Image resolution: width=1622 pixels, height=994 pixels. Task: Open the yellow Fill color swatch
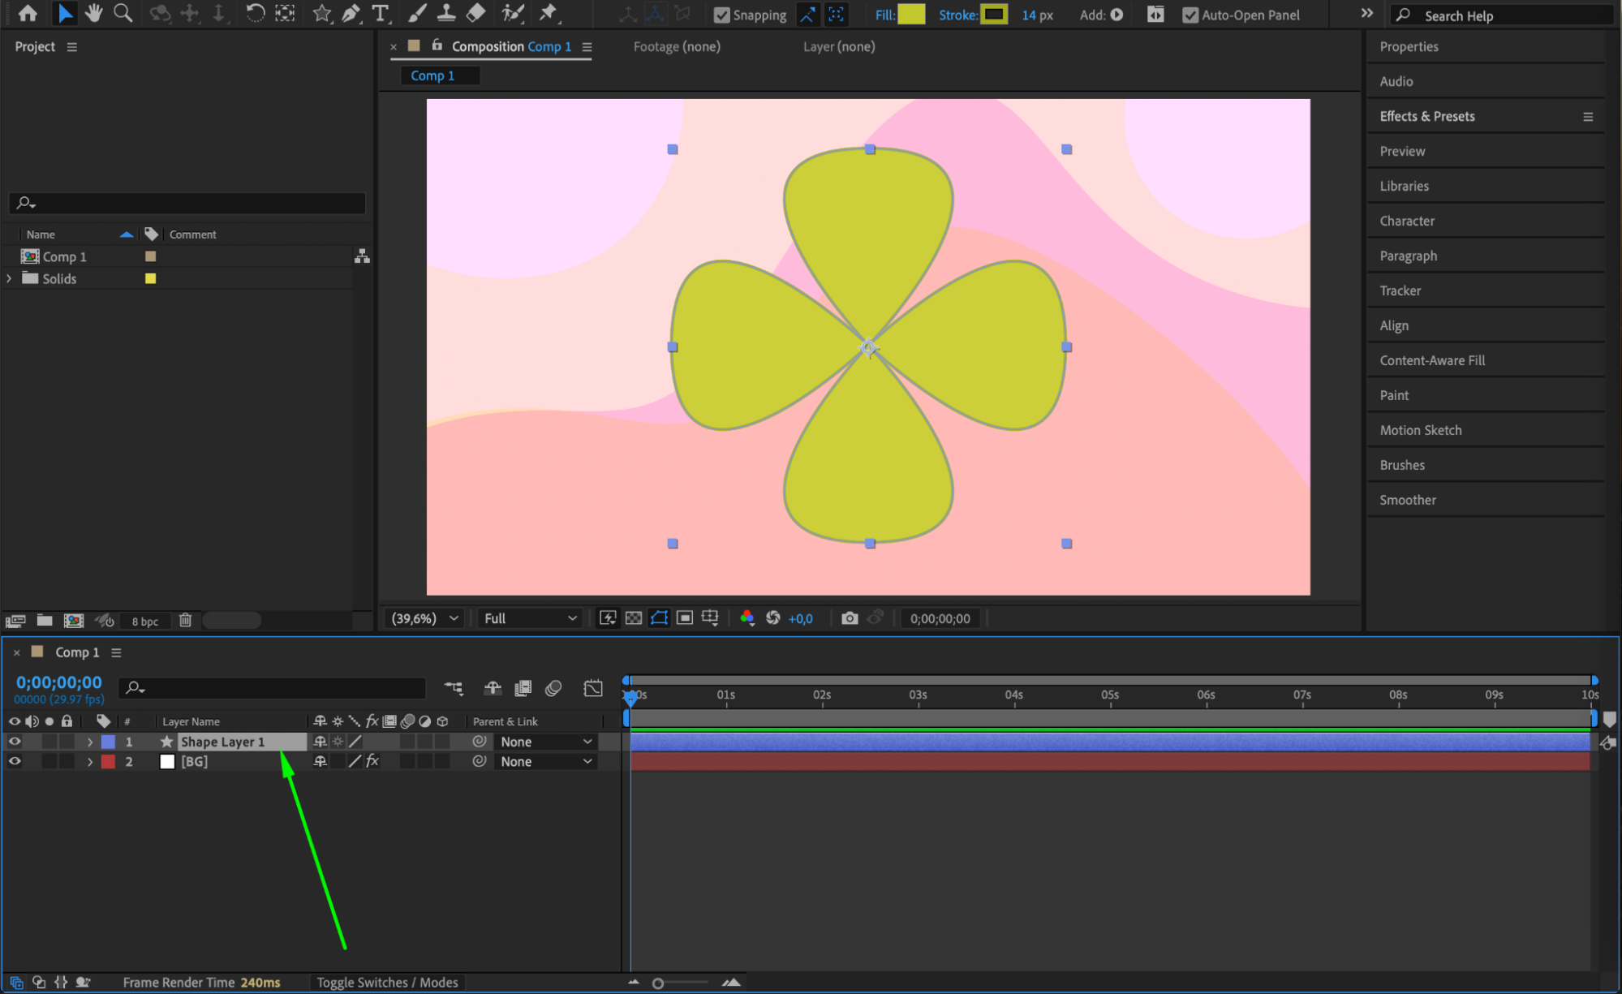pyautogui.click(x=911, y=15)
